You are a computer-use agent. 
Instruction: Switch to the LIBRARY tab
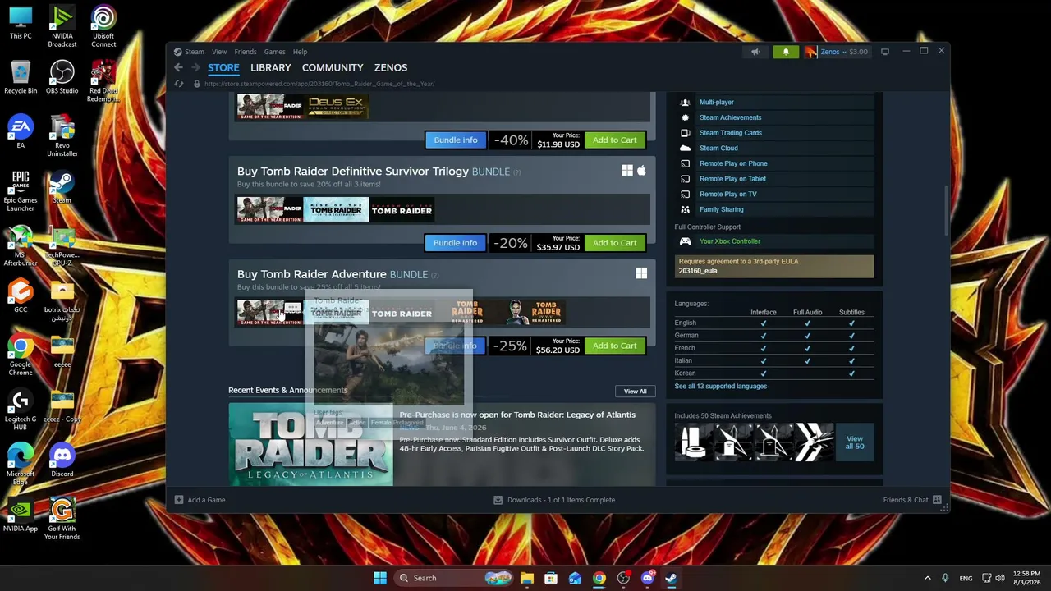point(271,67)
